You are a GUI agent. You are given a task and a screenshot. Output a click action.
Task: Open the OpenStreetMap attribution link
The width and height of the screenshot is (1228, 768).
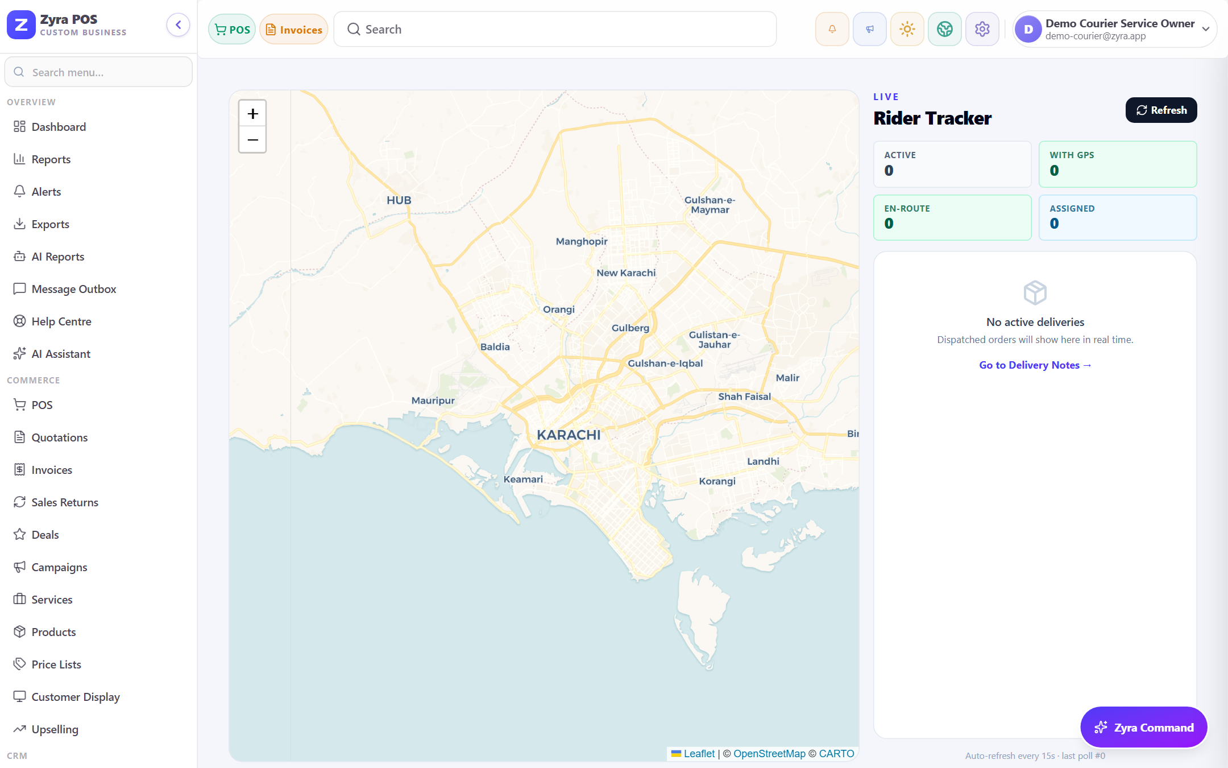[x=769, y=754]
